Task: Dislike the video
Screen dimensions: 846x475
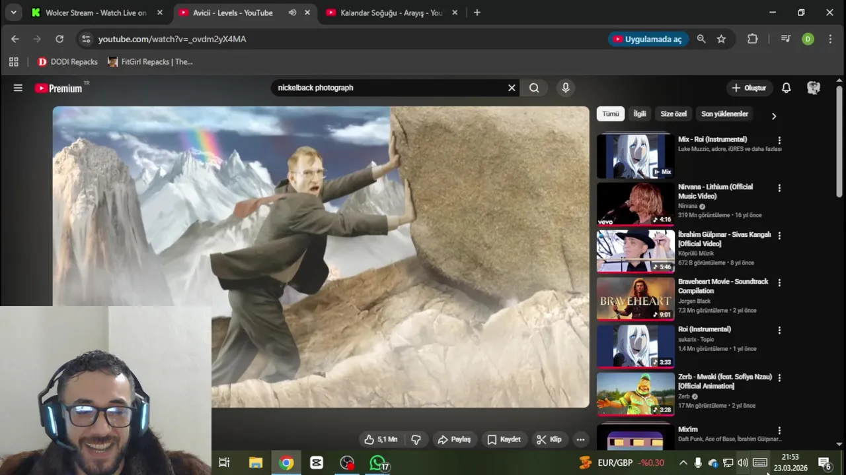Action: click(x=416, y=439)
